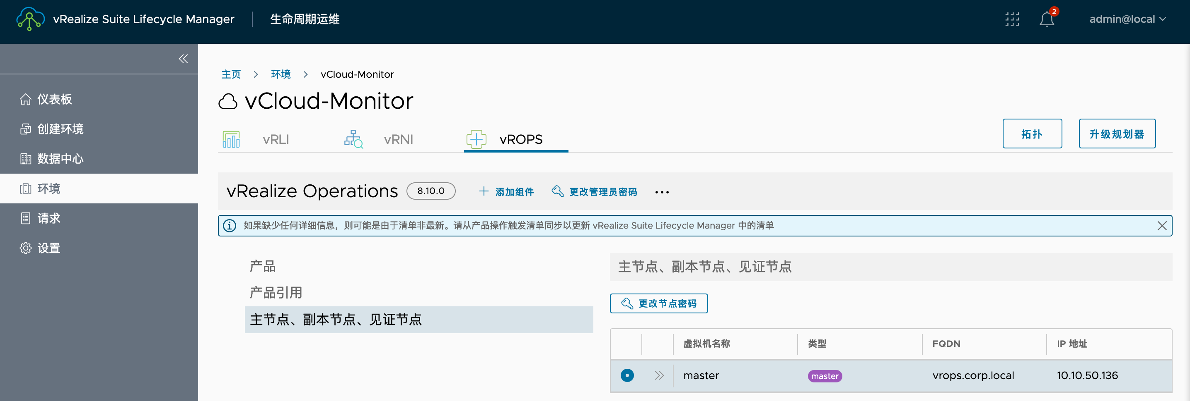The image size is (1190, 401).
Task: Click the 8.10.0 version badge
Action: [x=431, y=191]
